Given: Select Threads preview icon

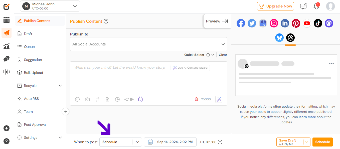Looking at the screenshot, I should click(290, 38).
